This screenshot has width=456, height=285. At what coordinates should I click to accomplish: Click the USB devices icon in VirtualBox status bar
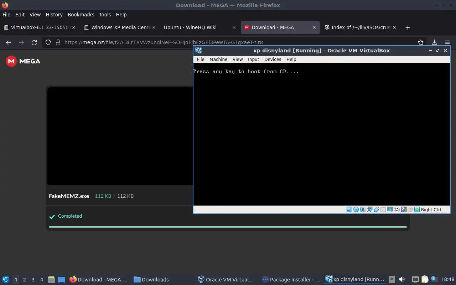click(376, 209)
